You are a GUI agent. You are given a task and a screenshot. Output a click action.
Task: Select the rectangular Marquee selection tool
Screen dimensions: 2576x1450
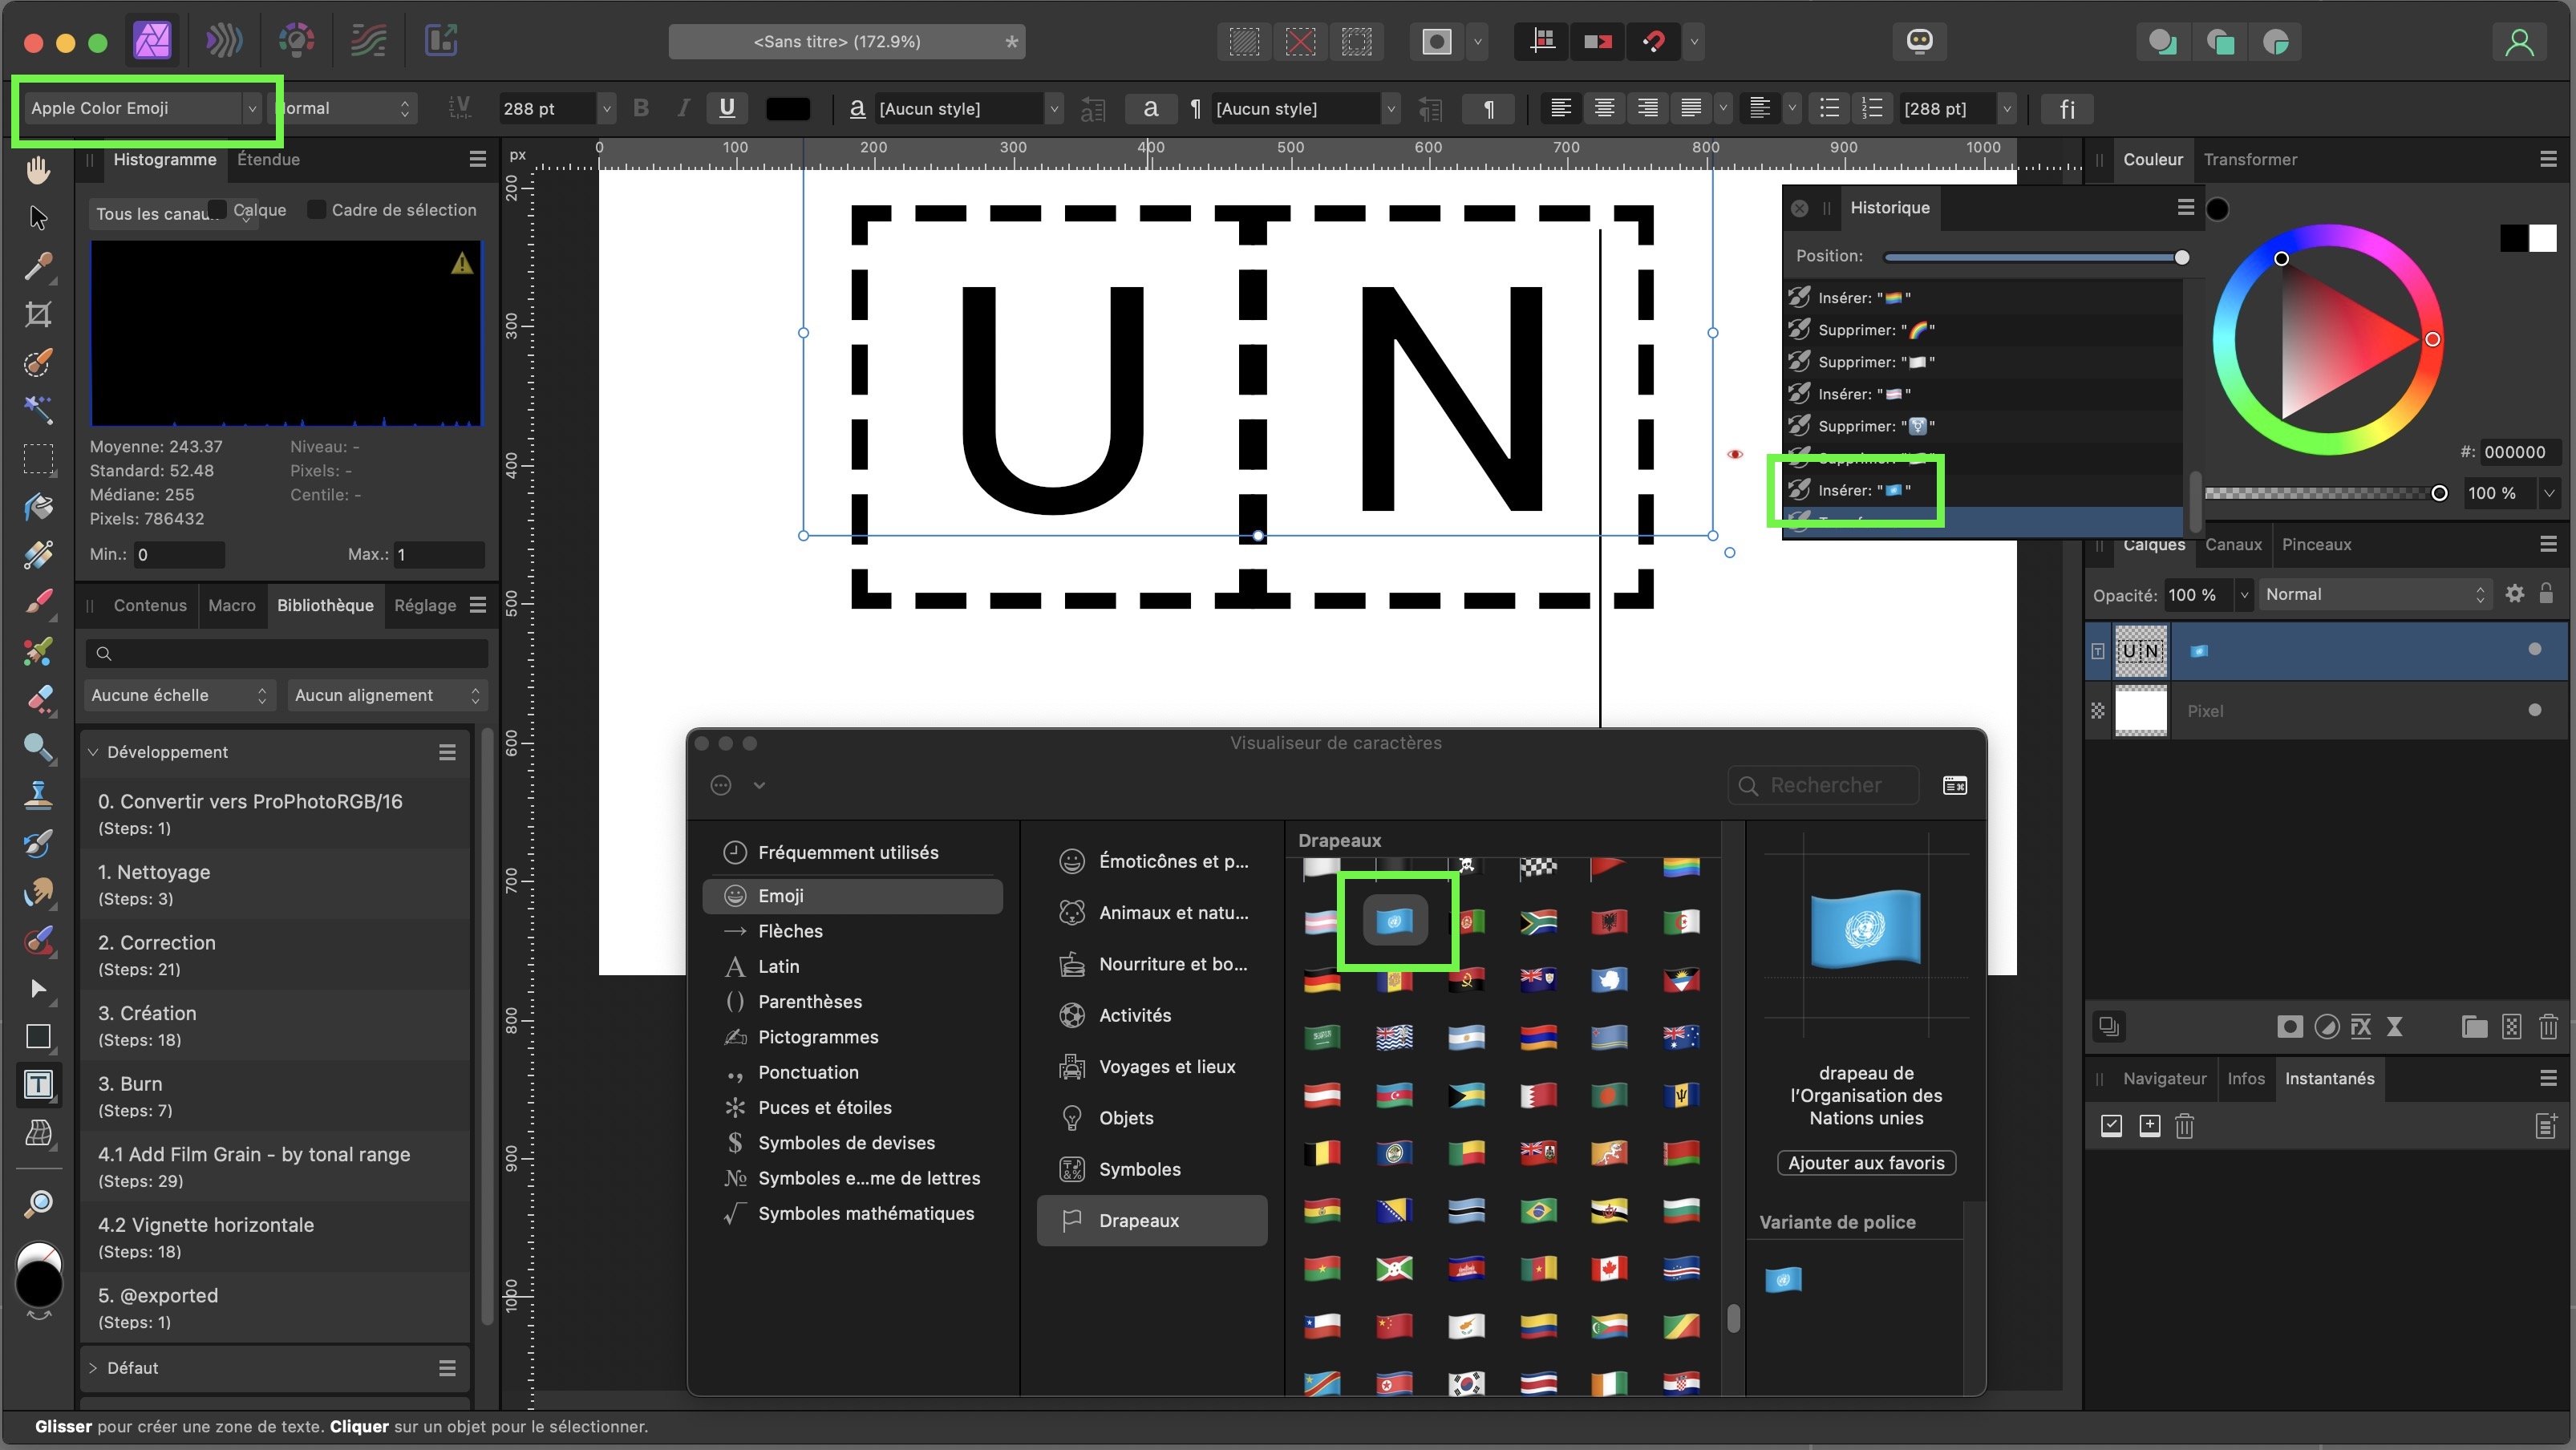point(38,459)
